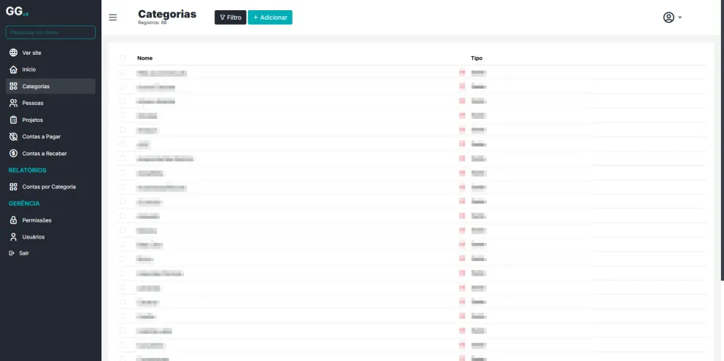
Task: Expand the Filtro filter panel
Action: tap(230, 18)
